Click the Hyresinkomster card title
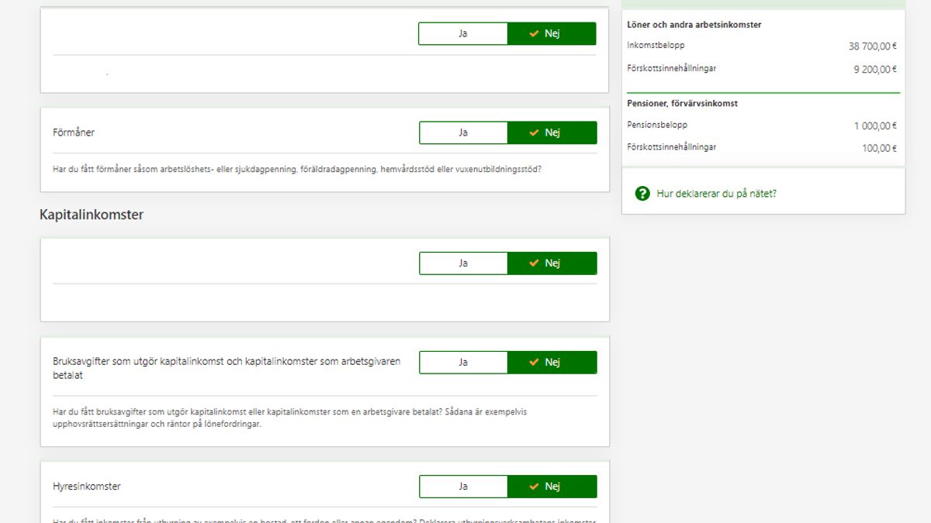 coord(87,487)
